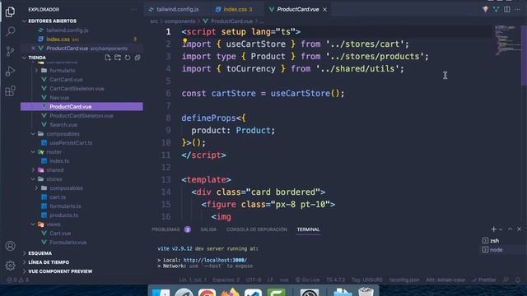Screen dimensions: 527x296
Task: Open the Manage gear icon
Action: coord(10,266)
